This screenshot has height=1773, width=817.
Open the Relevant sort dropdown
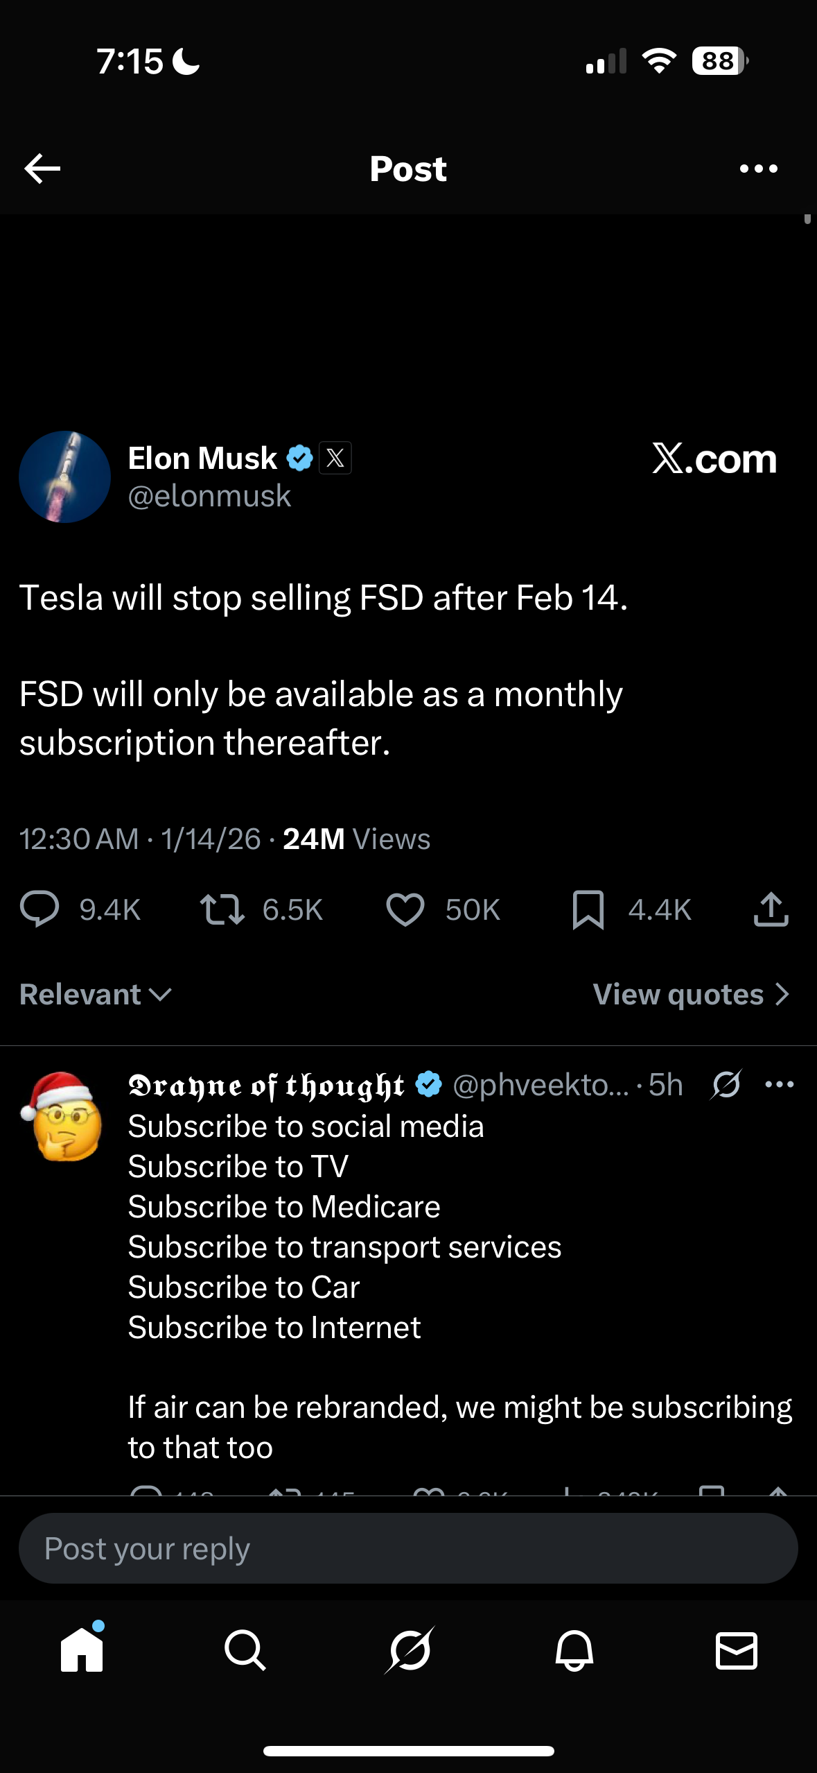pos(96,995)
